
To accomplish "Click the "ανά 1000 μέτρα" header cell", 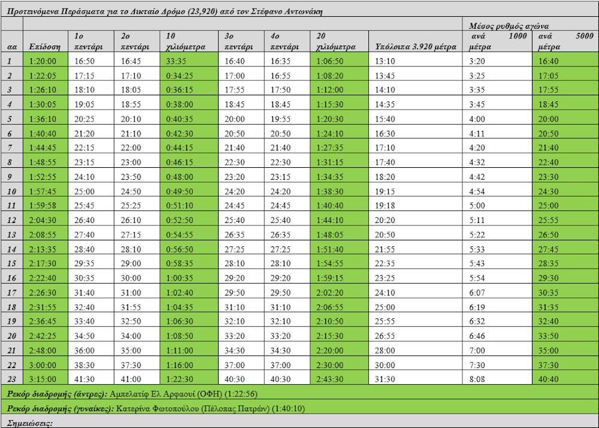I will click(x=497, y=41).
